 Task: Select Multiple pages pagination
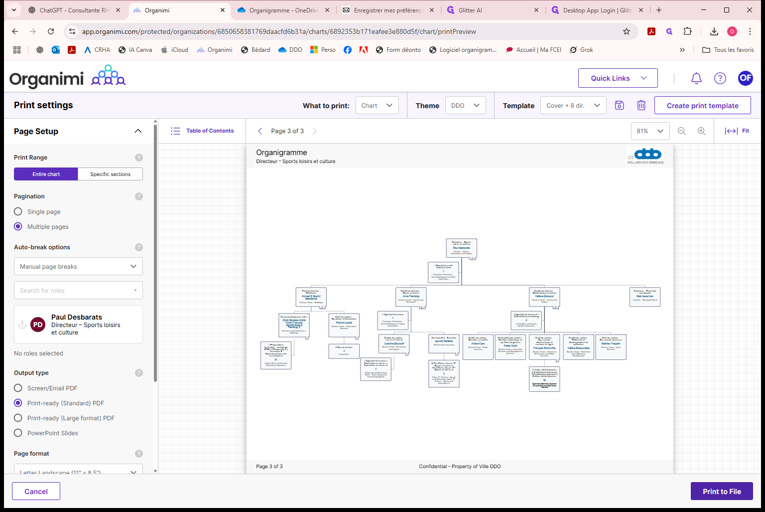point(18,226)
